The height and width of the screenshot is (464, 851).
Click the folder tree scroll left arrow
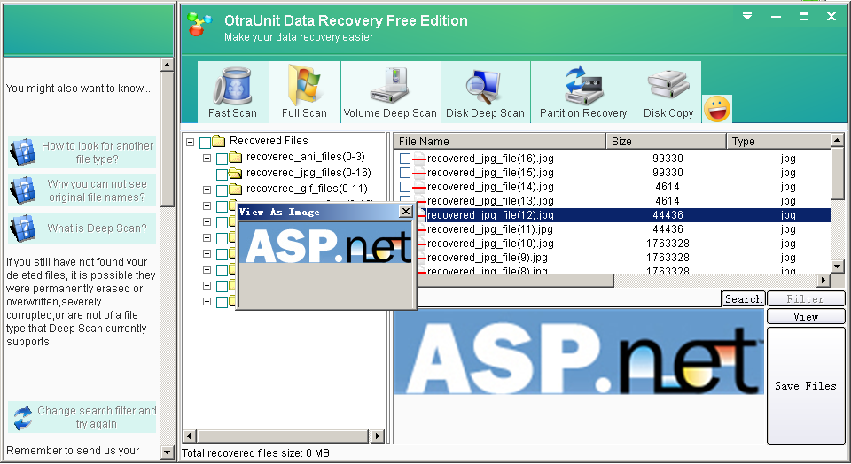[x=190, y=436]
